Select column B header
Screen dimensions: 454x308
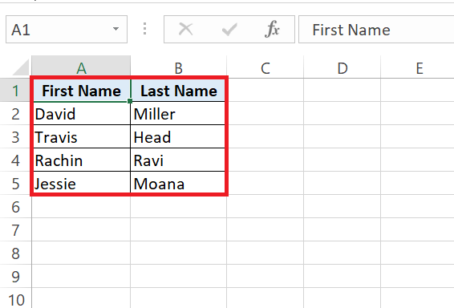[178, 67]
